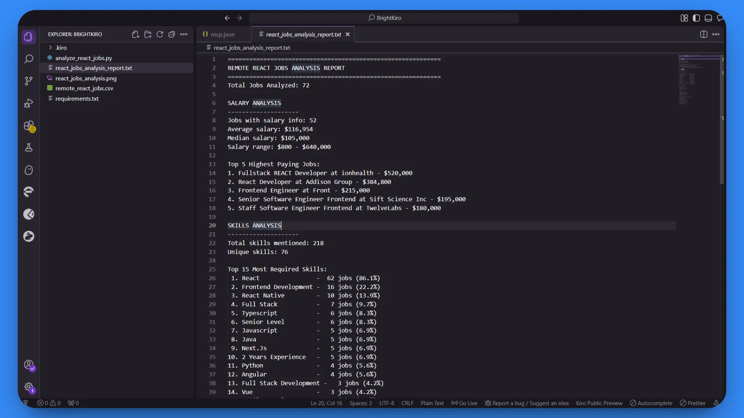Open the Run and Debug view
This screenshot has width=744, height=418.
click(29, 103)
